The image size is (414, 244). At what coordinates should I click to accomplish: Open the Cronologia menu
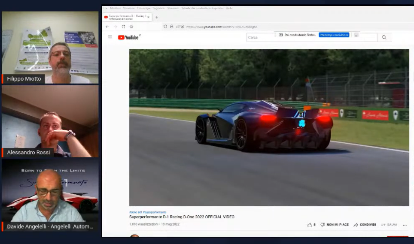coord(143,8)
